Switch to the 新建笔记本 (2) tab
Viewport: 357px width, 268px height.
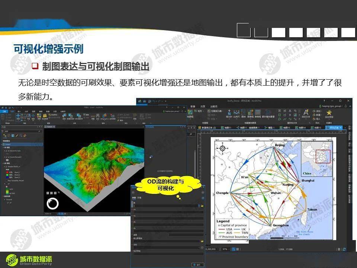point(207,128)
